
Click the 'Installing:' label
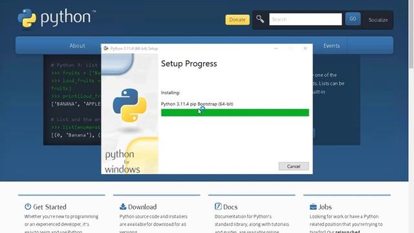[x=171, y=93]
